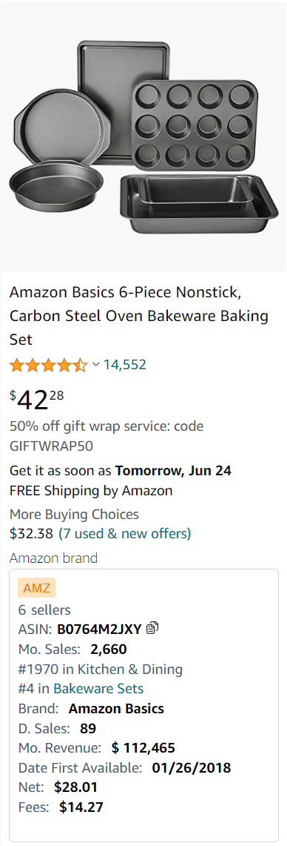Open the Amazon Basics 6-Piece Bakeware title

point(139,316)
